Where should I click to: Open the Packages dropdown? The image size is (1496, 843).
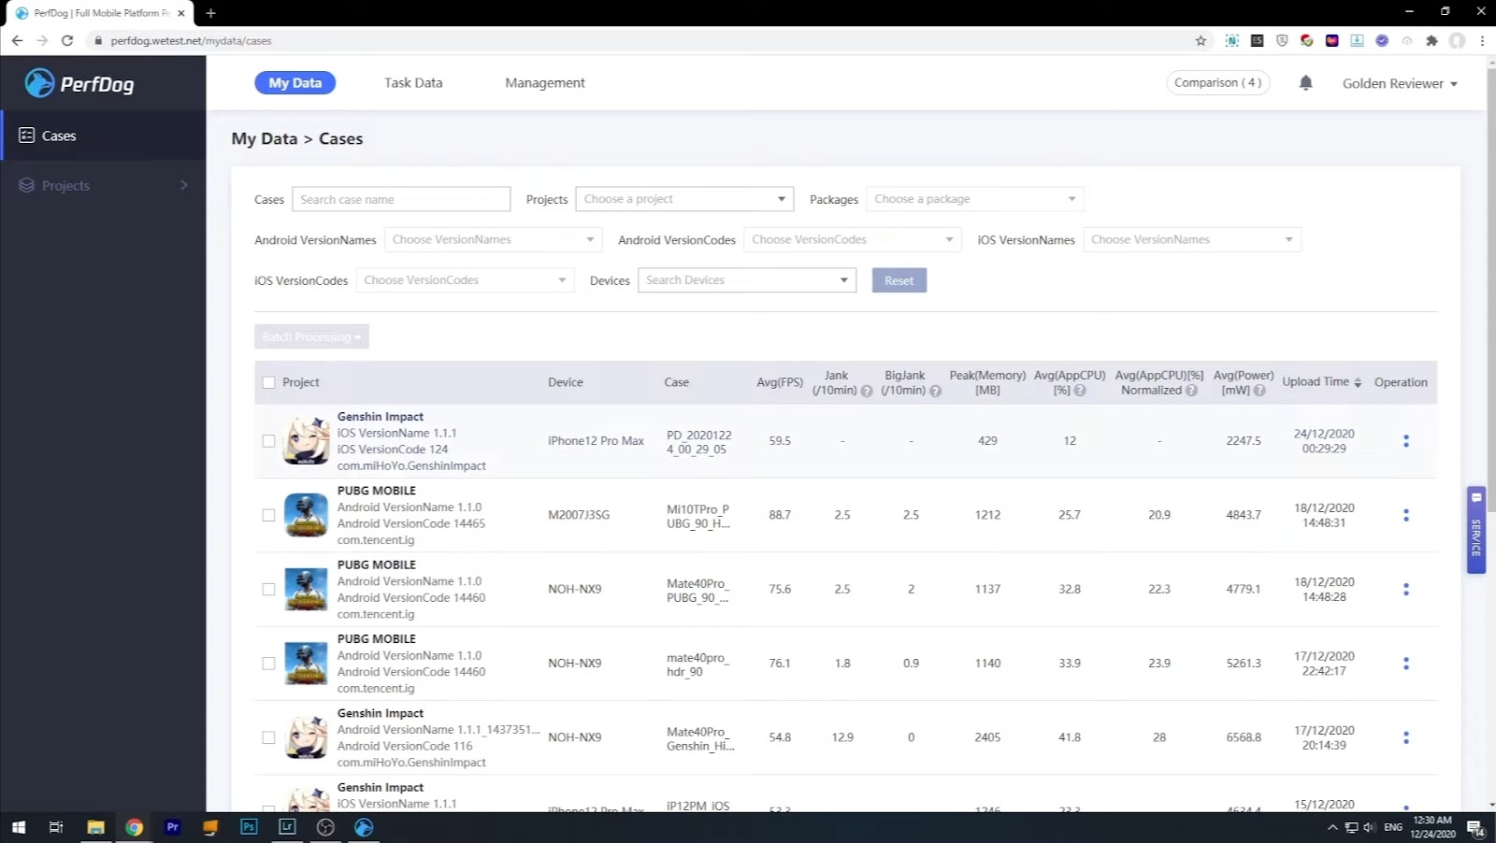tap(974, 199)
